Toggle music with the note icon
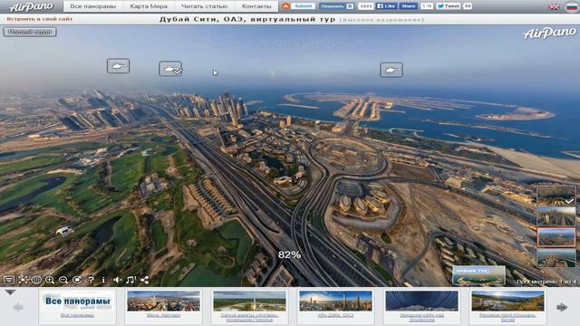 click(x=130, y=280)
